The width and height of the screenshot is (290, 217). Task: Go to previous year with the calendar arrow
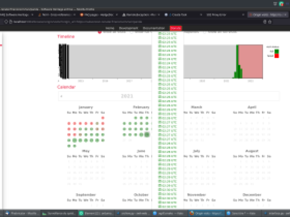point(61,96)
